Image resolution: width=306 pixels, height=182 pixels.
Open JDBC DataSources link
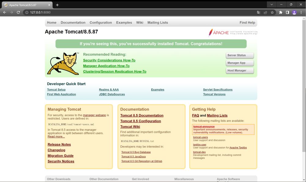112,94
